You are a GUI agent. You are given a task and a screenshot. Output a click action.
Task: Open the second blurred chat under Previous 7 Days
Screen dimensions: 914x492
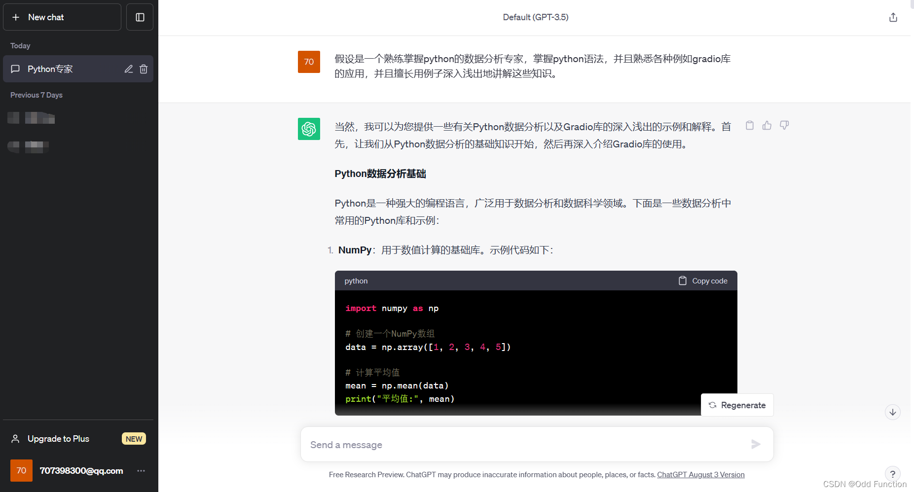coord(29,146)
